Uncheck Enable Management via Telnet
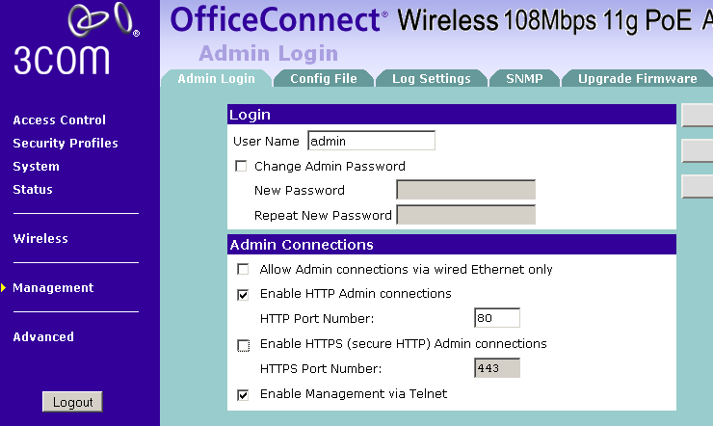 click(x=243, y=394)
